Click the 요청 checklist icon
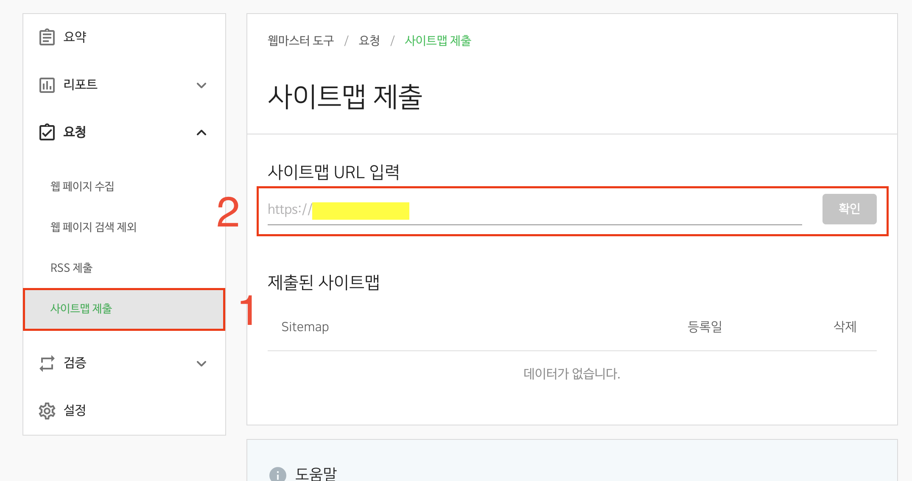The width and height of the screenshot is (912, 481). tap(47, 132)
